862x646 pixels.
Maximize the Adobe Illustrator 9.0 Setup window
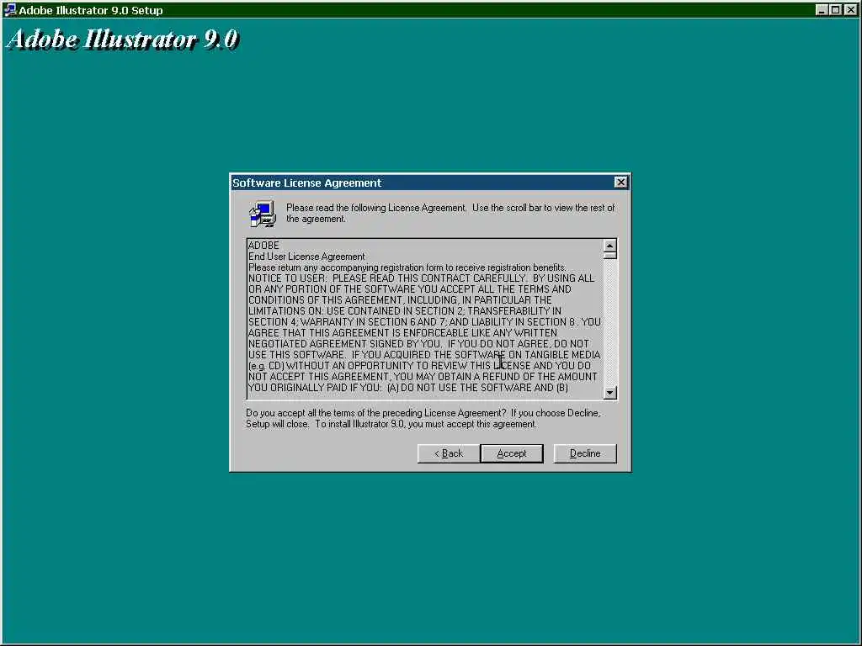[835, 10]
